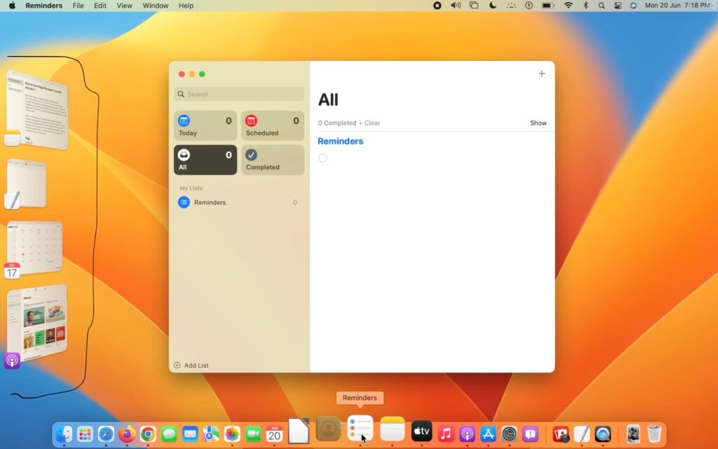Switch to the Notes window in Stage Manager
Viewport: 718px width, 449px height.
(x=38, y=110)
